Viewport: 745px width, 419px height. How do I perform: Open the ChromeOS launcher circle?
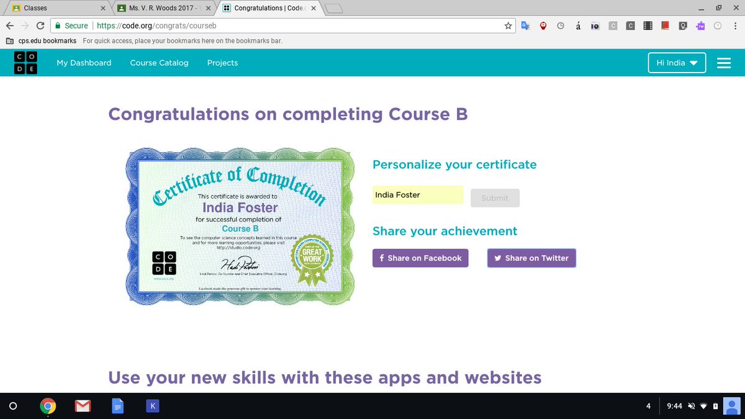[13, 407]
